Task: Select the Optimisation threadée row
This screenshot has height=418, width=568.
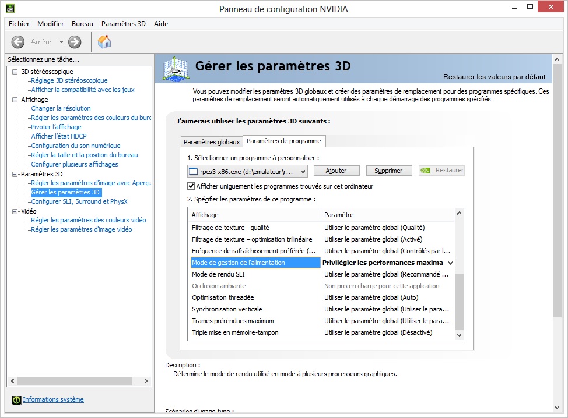Action: click(322, 297)
